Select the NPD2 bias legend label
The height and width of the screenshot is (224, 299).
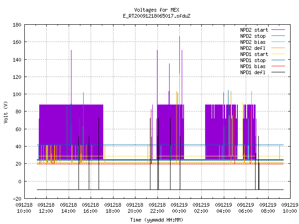(x=253, y=42)
